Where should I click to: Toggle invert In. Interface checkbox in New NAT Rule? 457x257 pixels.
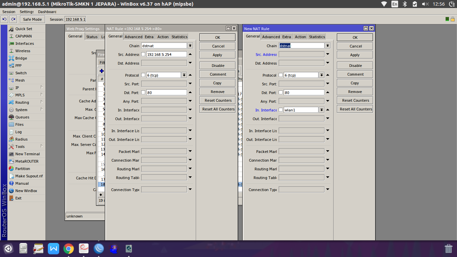pos(281,110)
